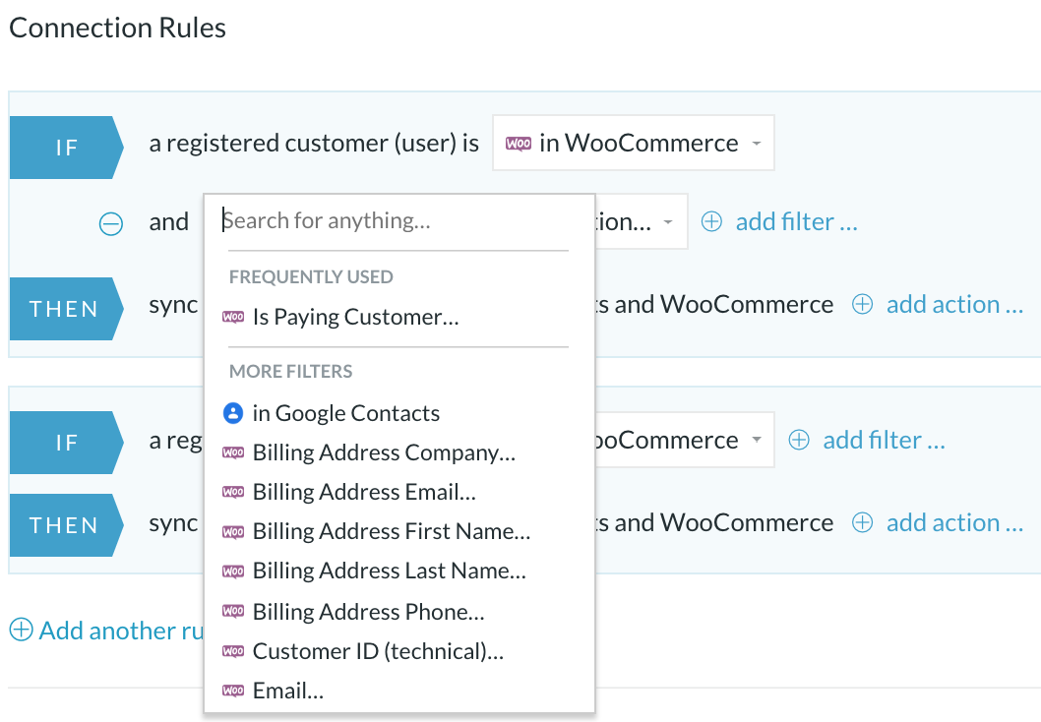Click the first rule's THEN label
1041x722 pixels.
click(66, 309)
